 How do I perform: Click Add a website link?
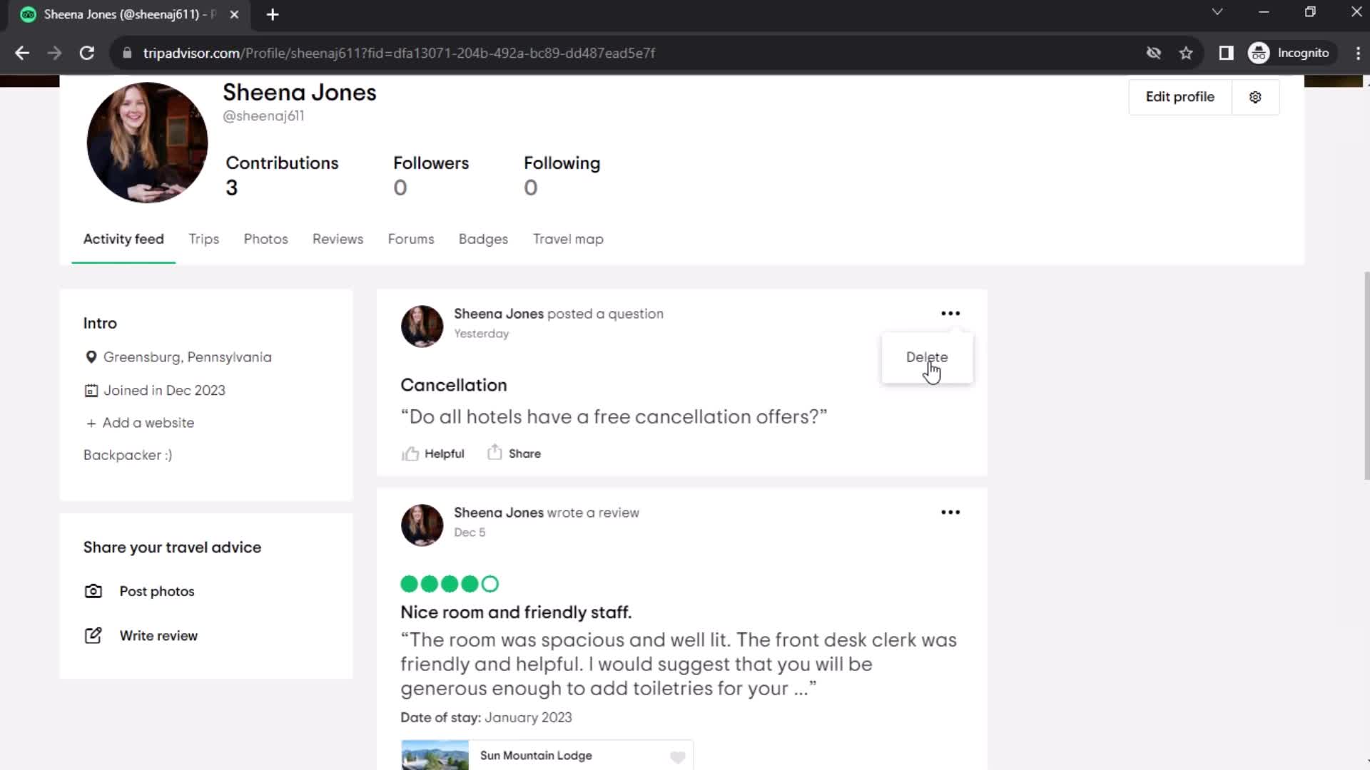point(140,422)
